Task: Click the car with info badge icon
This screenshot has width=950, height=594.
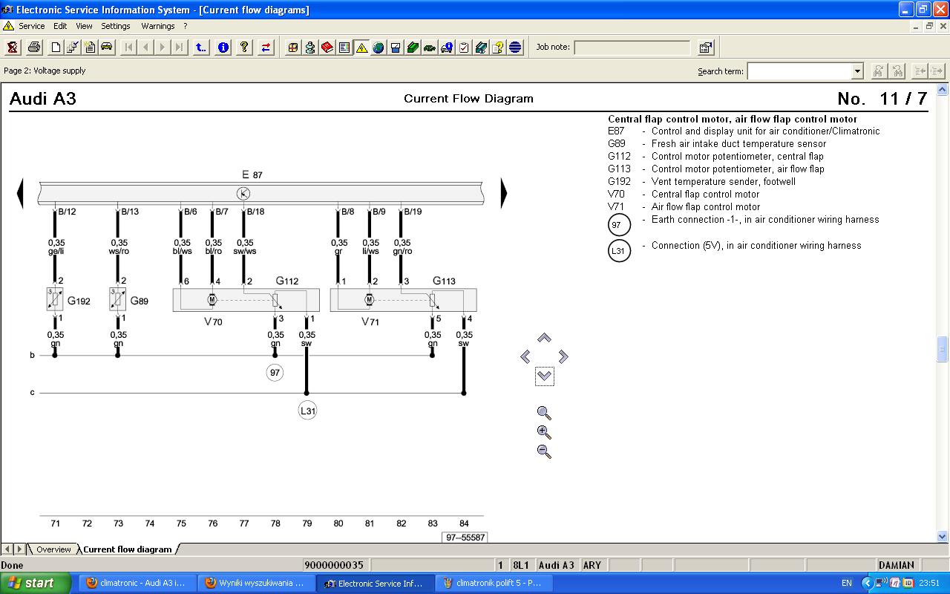Action: click(x=447, y=48)
